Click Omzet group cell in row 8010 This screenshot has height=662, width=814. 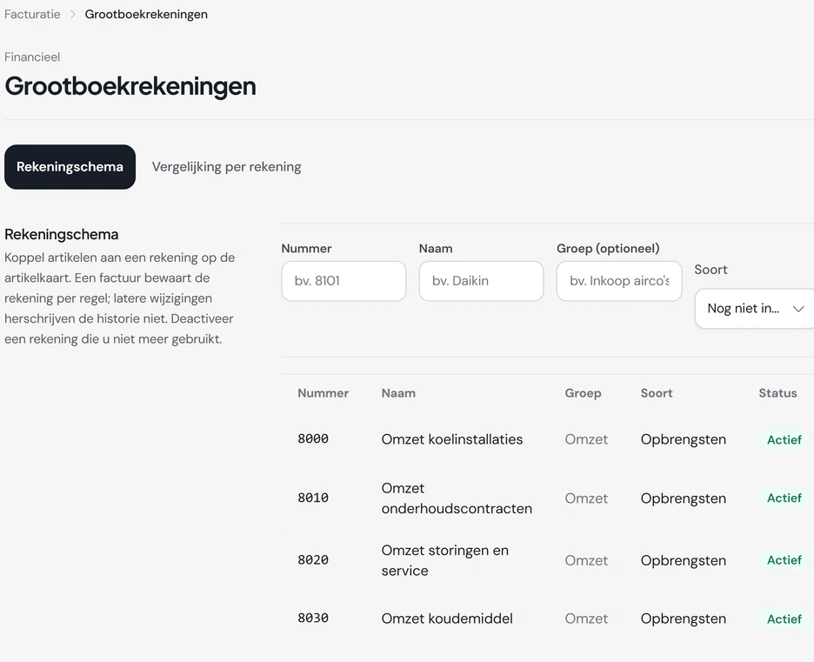tap(586, 498)
